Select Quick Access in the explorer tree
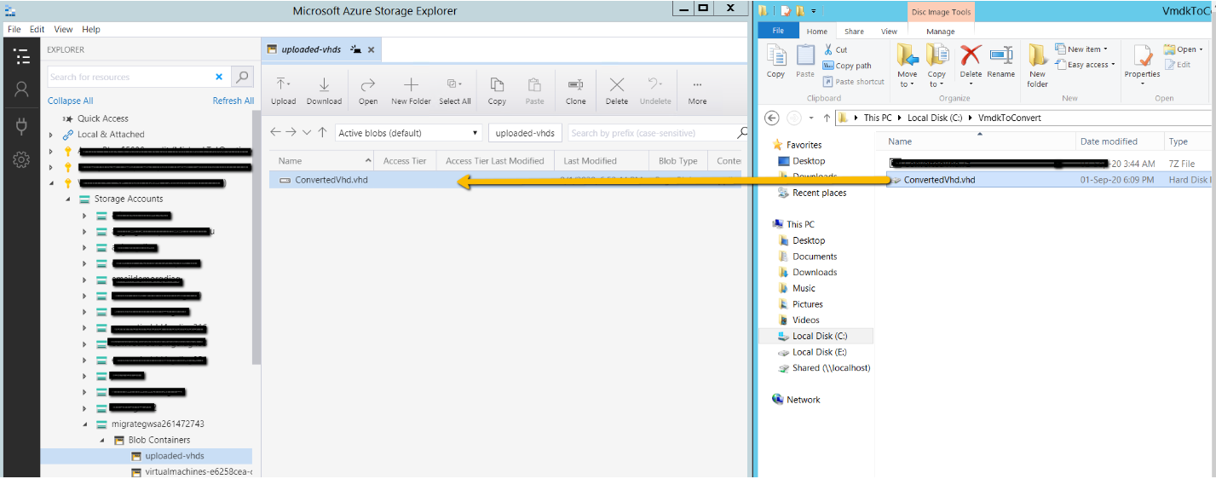Screen dimensions: 1216x479 coord(103,118)
